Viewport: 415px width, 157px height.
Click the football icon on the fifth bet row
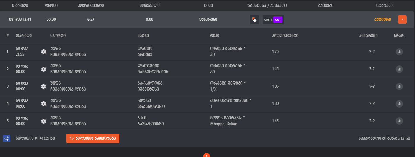tap(44, 121)
